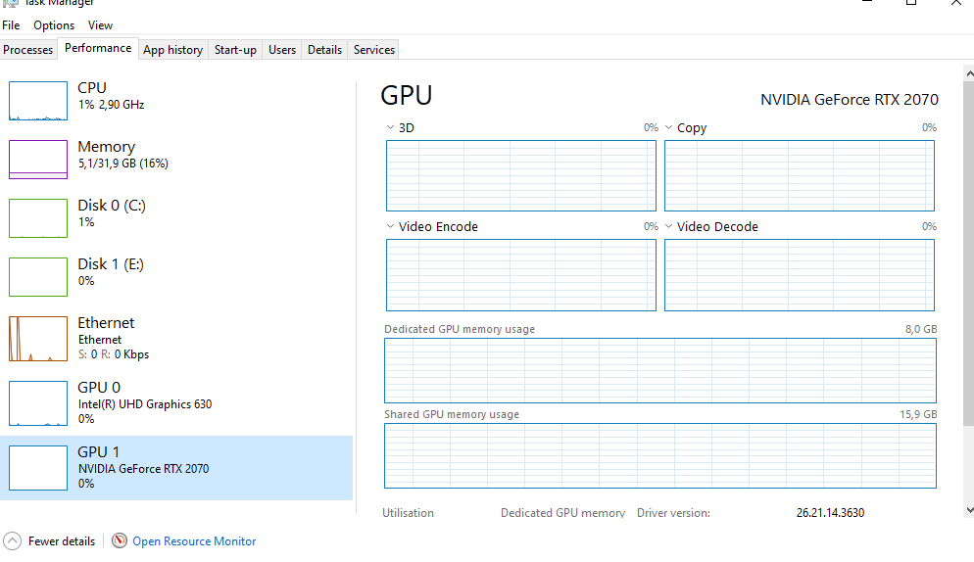
Task: Open the File menu
Action: [11, 25]
